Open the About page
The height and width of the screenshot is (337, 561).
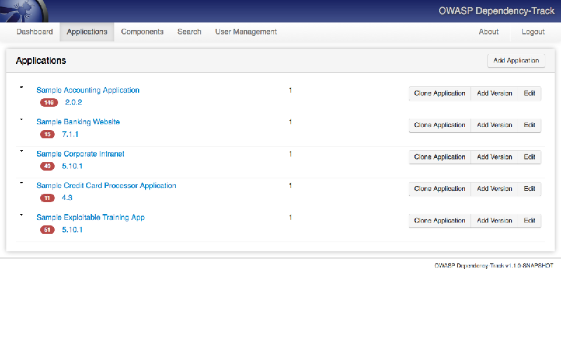(488, 32)
